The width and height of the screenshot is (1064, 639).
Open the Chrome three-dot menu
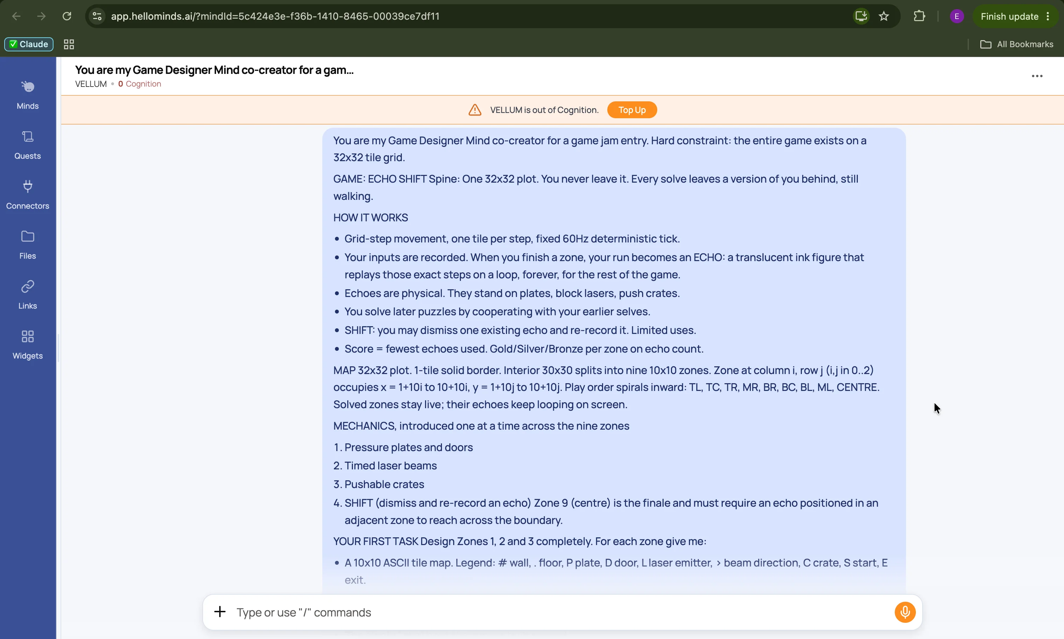(1047, 17)
